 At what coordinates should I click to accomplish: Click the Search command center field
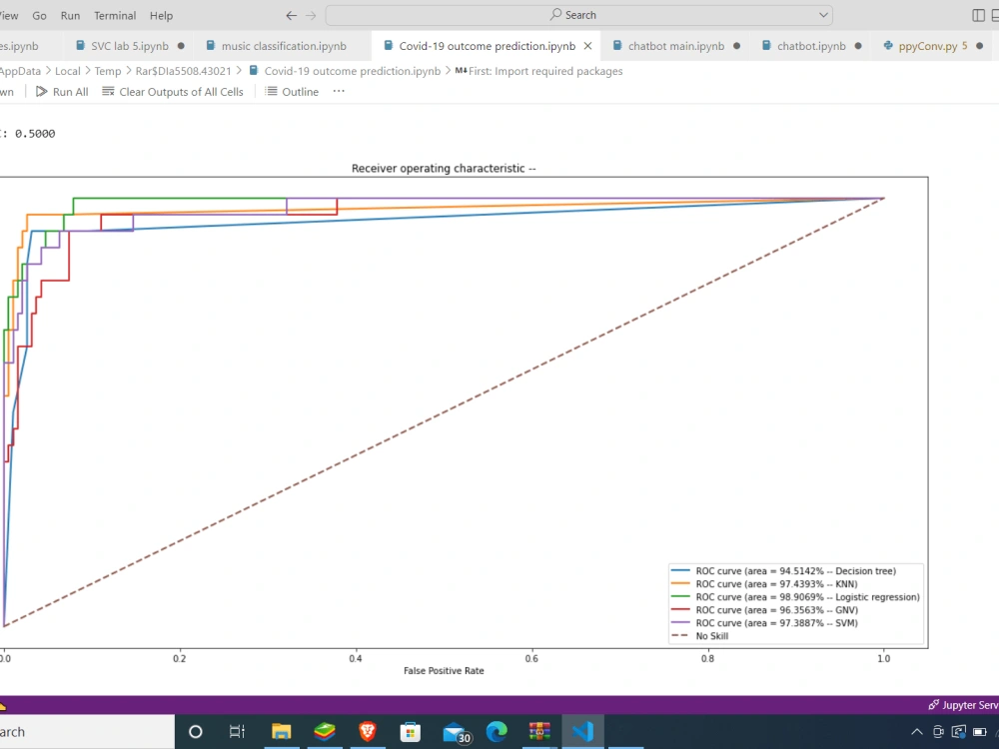click(579, 15)
